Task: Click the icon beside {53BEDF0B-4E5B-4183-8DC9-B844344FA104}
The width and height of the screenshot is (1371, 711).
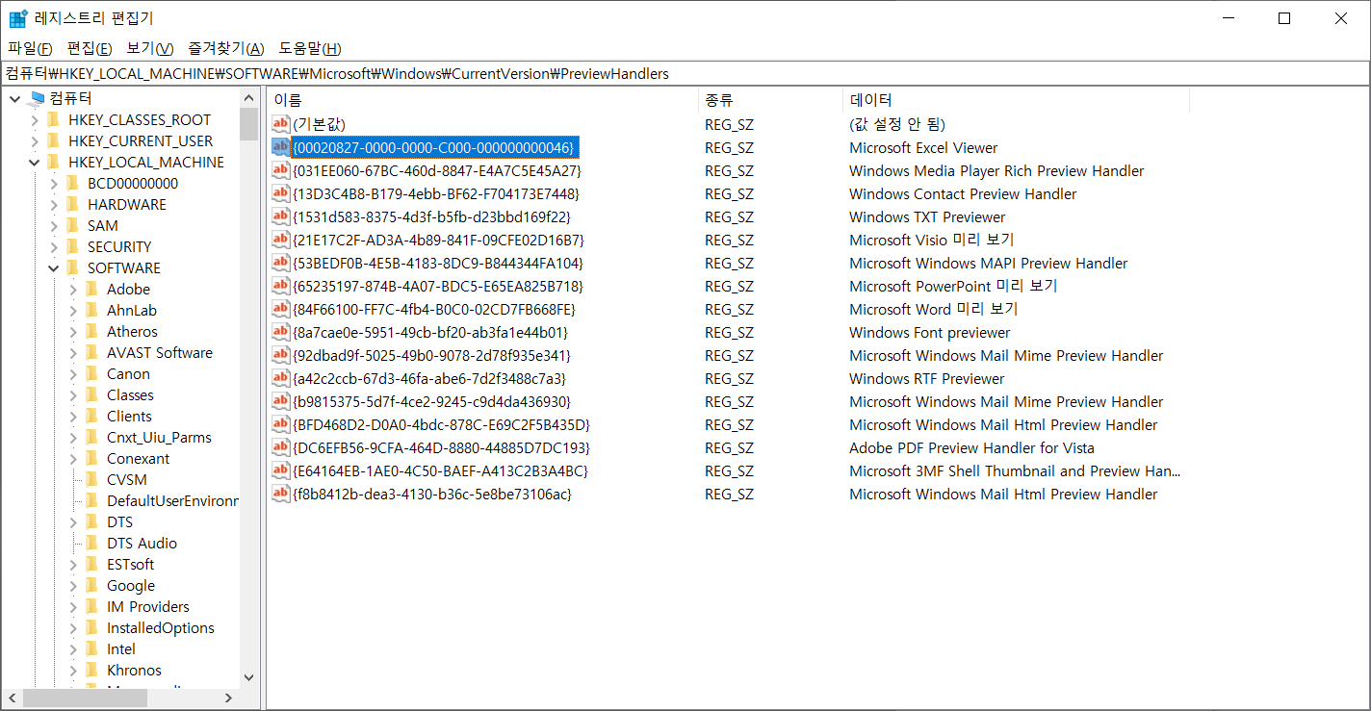Action: point(281,263)
